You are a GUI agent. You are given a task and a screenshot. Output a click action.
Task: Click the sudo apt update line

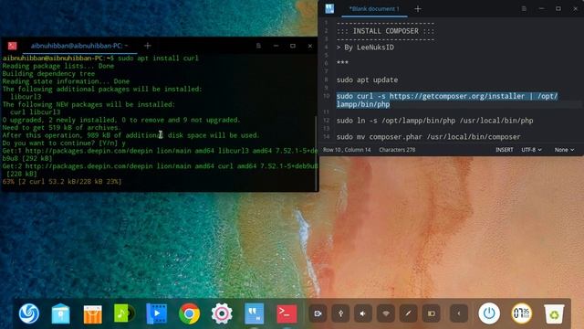pos(367,80)
